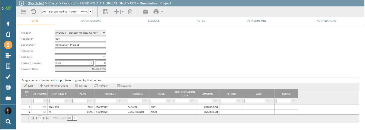Click the trash Delete icon in toolbar
Screen dimensions: 365x130
130,12
